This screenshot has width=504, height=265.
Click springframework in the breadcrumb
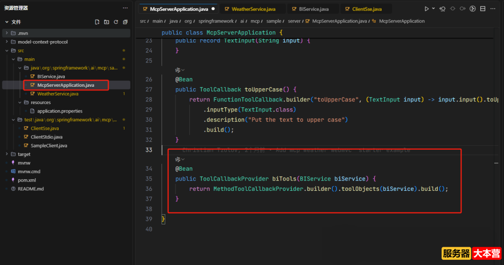coord(216,21)
